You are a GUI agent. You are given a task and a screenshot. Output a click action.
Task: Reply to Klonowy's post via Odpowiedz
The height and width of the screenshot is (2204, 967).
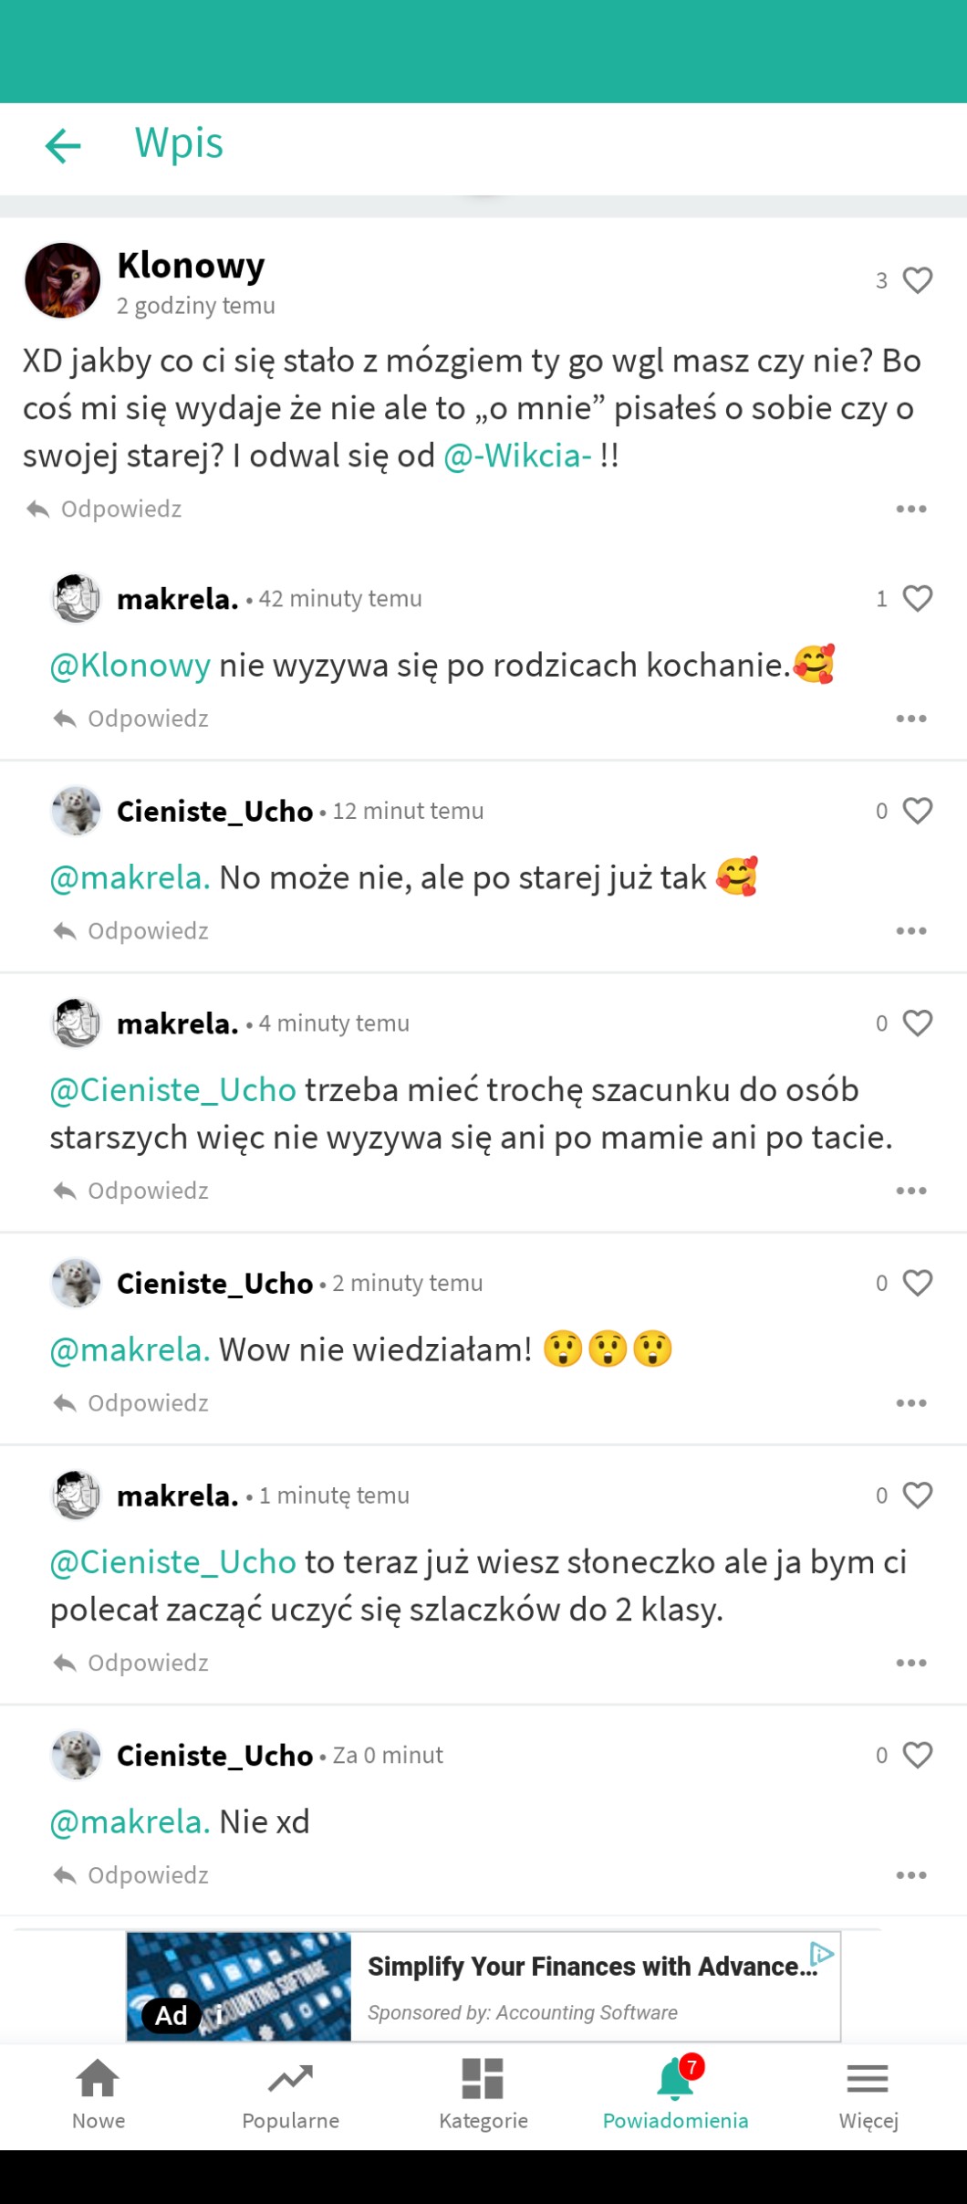pyautogui.click(x=104, y=509)
